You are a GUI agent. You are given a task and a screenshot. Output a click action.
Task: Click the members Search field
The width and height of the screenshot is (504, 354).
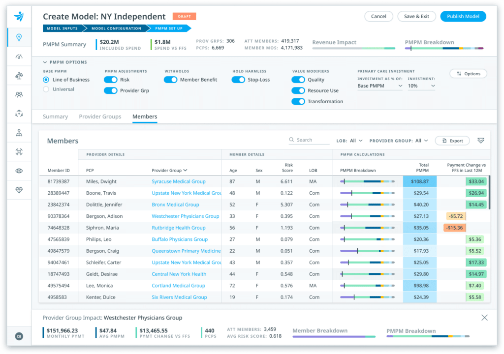(x=309, y=140)
